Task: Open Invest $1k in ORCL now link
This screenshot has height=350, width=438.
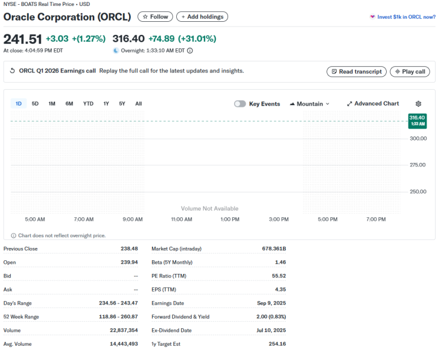Action: pyautogui.click(x=406, y=17)
